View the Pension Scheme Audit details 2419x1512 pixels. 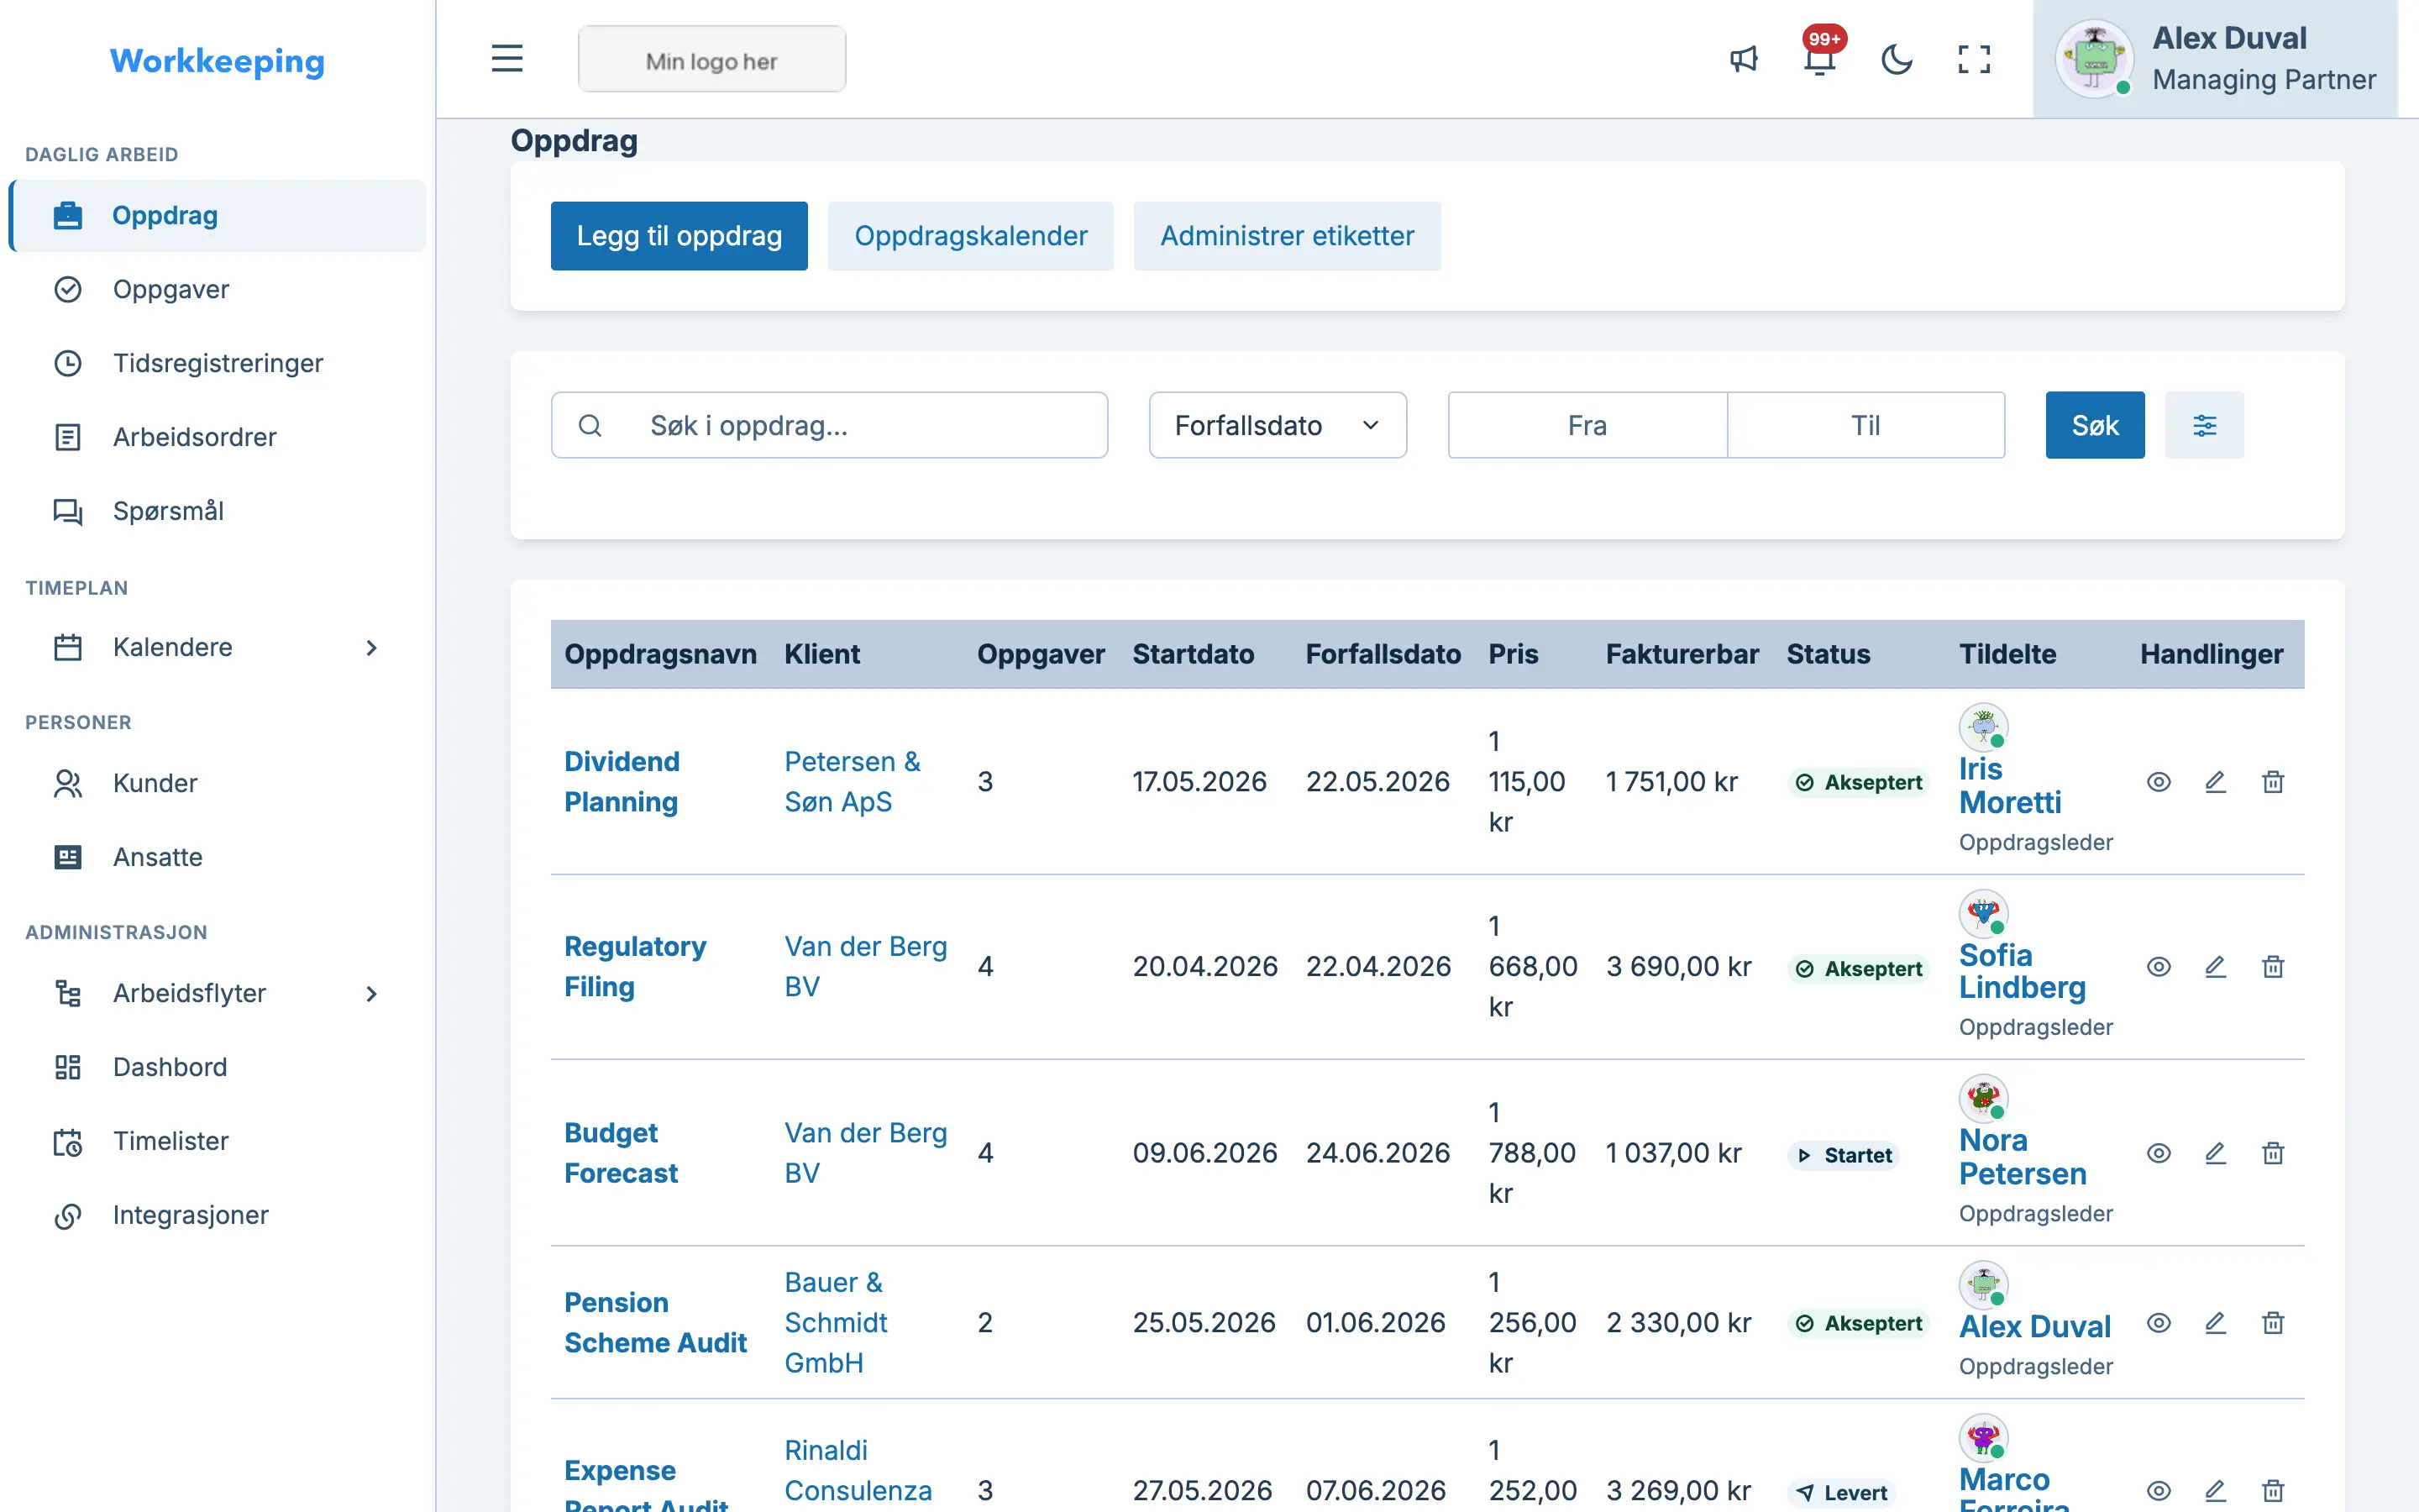[x=2158, y=1323]
